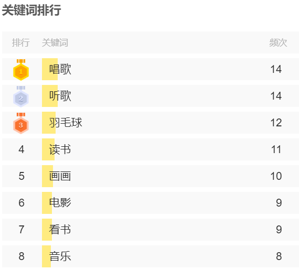Click the yellow frequency bar for 唱歌

click(x=50, y=69)
